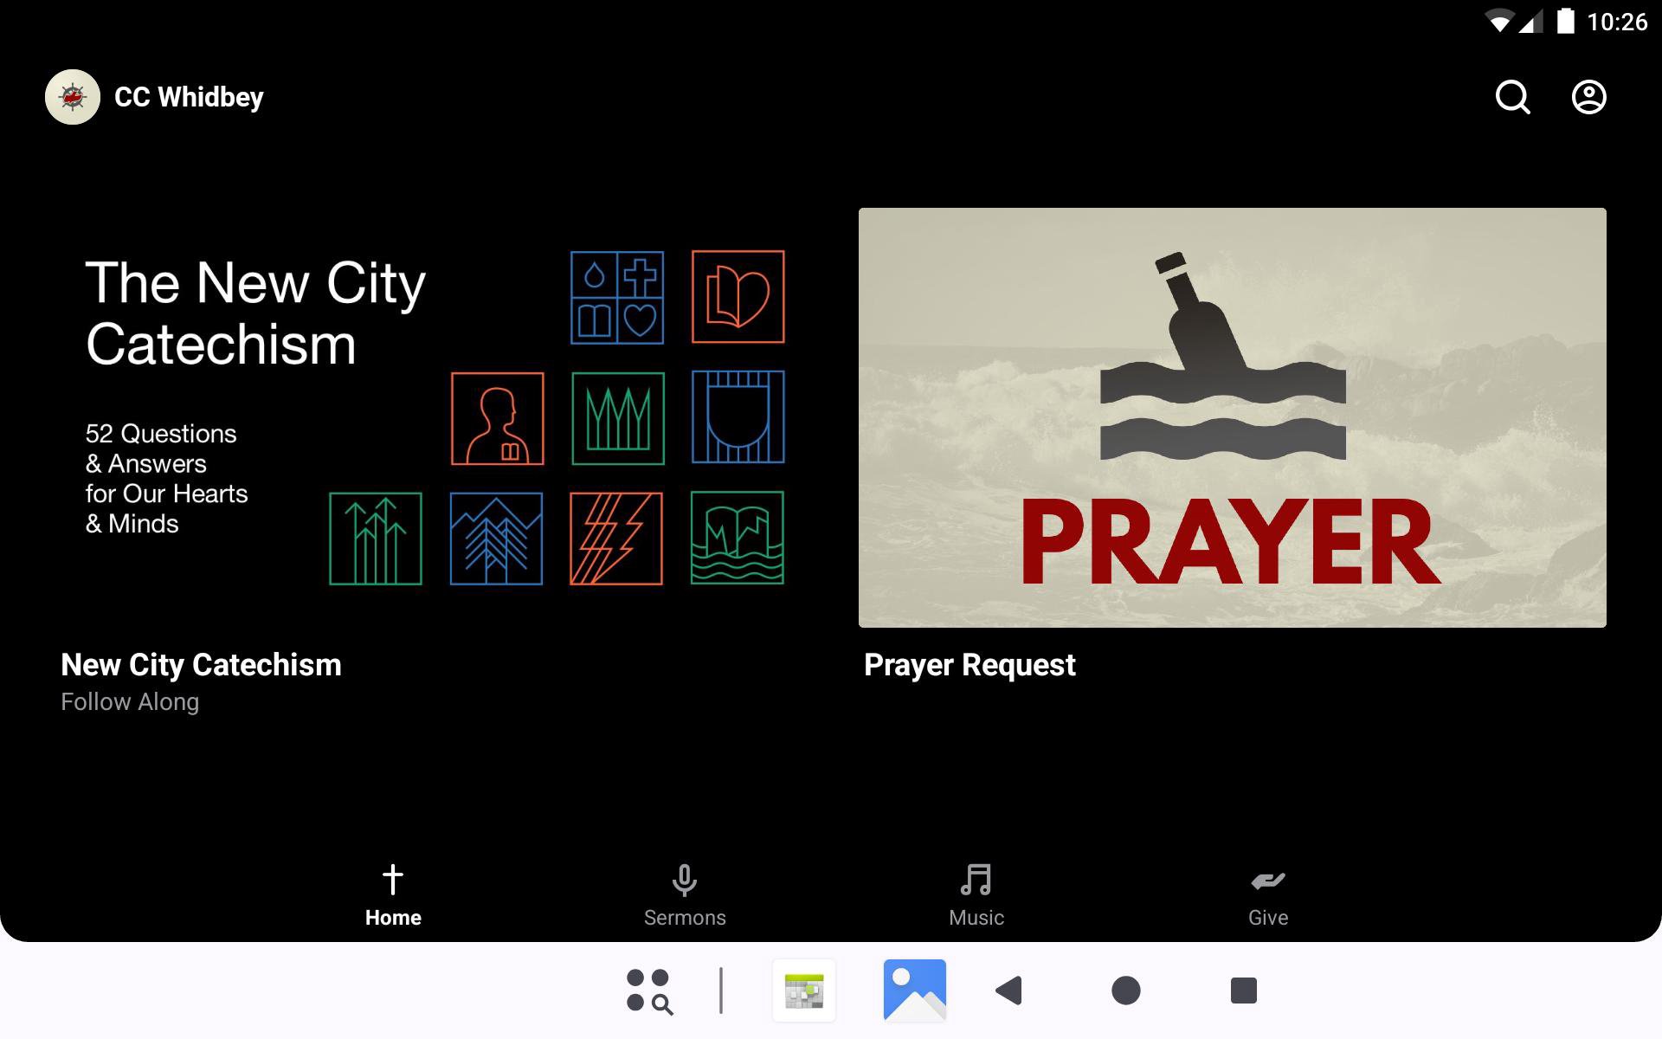Screen dimensions: 1662x1039
Task: Tap the CC Whidbey title text
Action: pos(189,97)
